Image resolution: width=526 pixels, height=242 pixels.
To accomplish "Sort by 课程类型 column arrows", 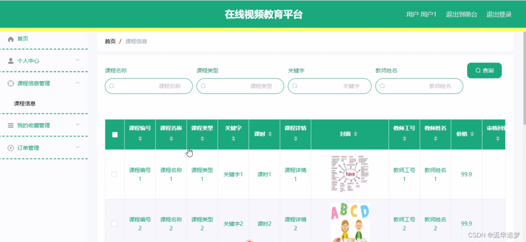I will click(x=202, y=139).
